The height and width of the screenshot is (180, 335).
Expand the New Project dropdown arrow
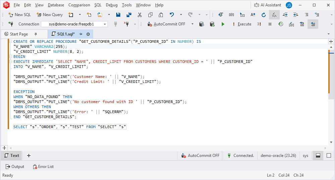pyautogui.click(x=80, y=15)
